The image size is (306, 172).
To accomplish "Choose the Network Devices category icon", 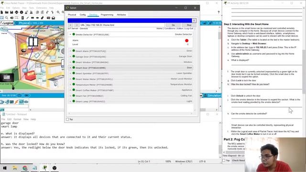I will click(2, 102).
